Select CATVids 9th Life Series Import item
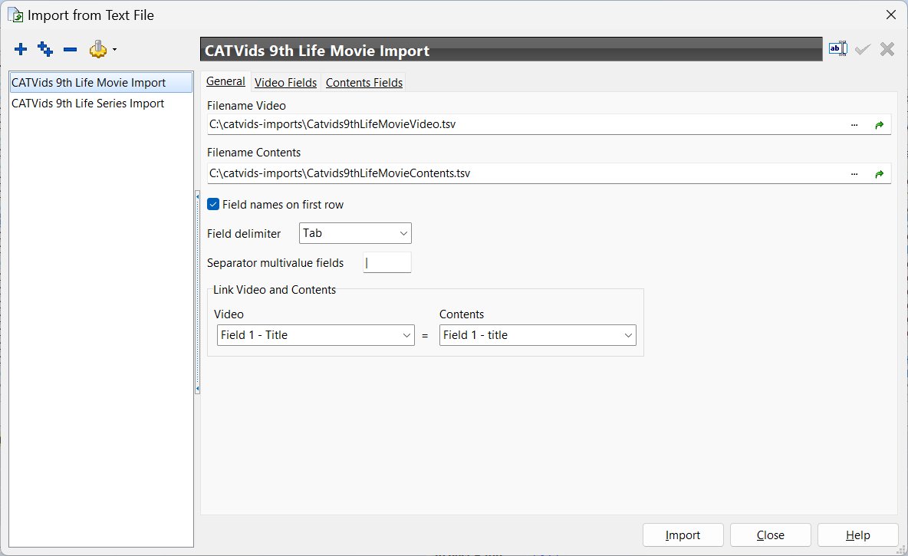908x556 pixels. (100, 104)
